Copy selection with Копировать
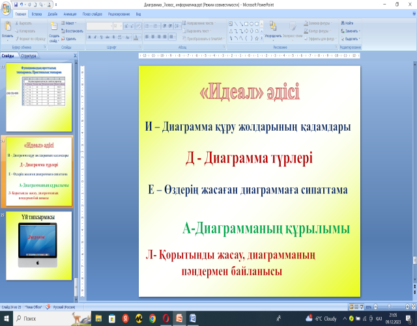Image resolution: width=417 pixels, height=326 pixels. pyautogui.click(x=25, y=31)
